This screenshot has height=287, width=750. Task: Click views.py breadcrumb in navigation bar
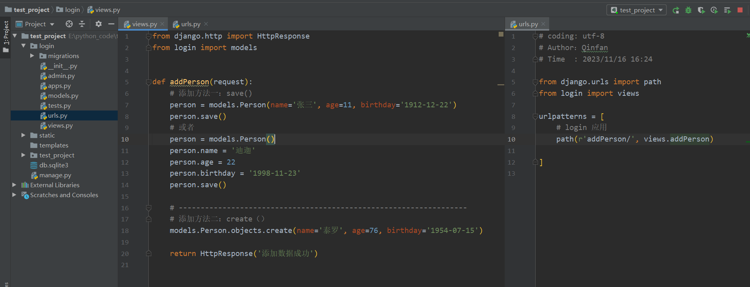104,10
